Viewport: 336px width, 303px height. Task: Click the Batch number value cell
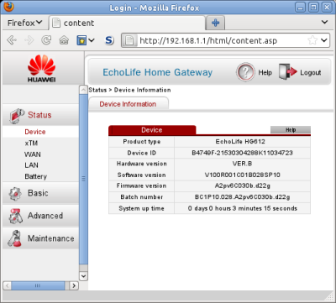(x=242, y=197)
